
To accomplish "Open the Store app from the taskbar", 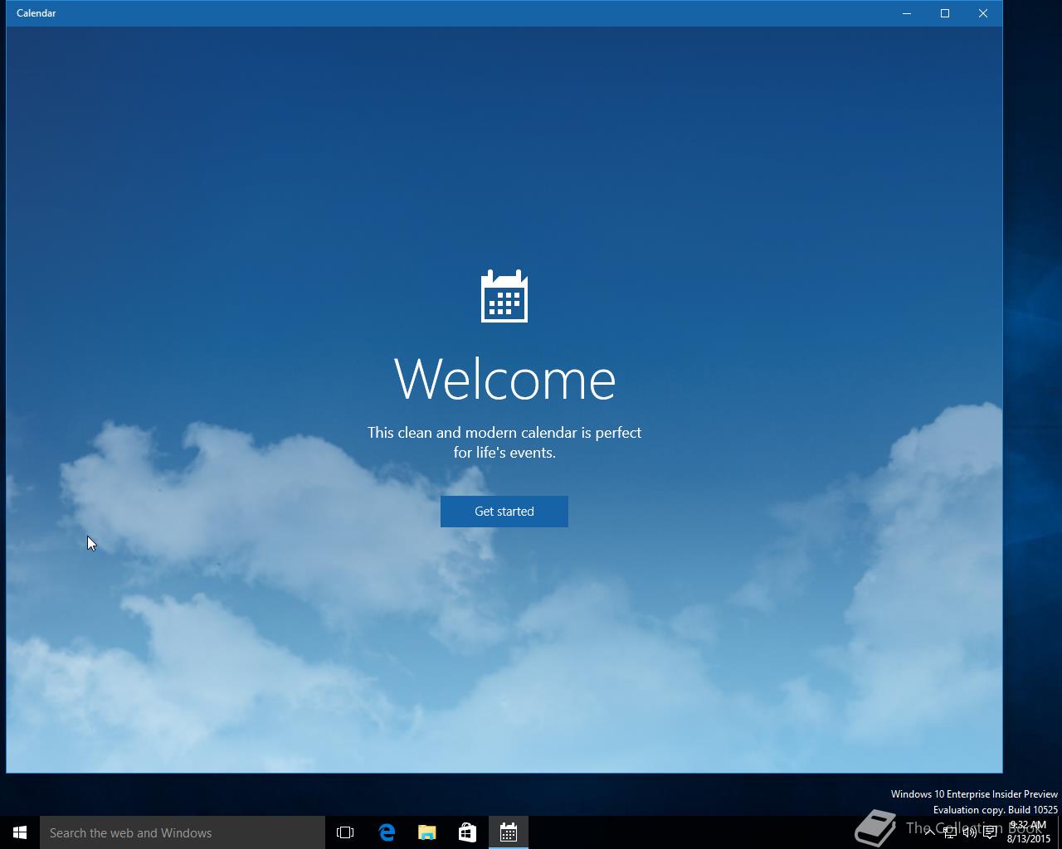I will [x=468, y=832].
